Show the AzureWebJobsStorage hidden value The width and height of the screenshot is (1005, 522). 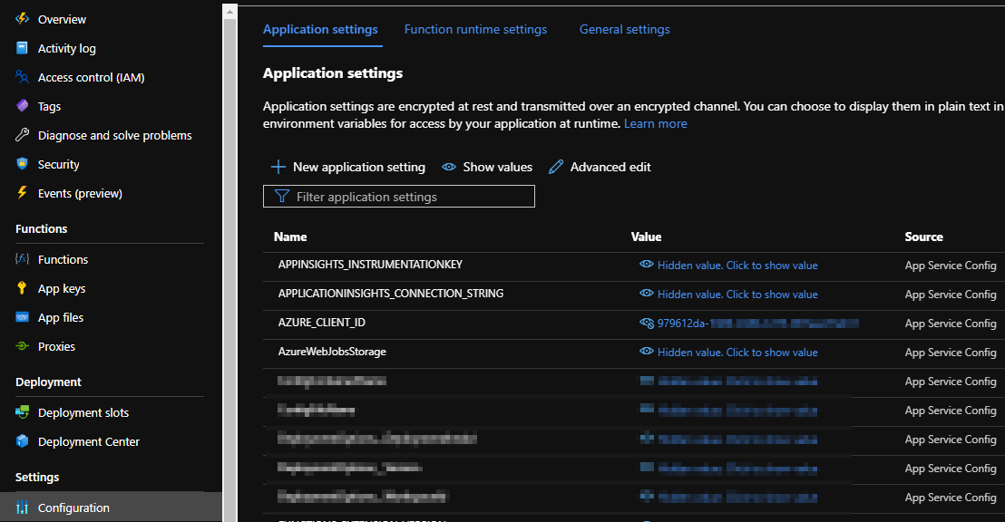737,352
